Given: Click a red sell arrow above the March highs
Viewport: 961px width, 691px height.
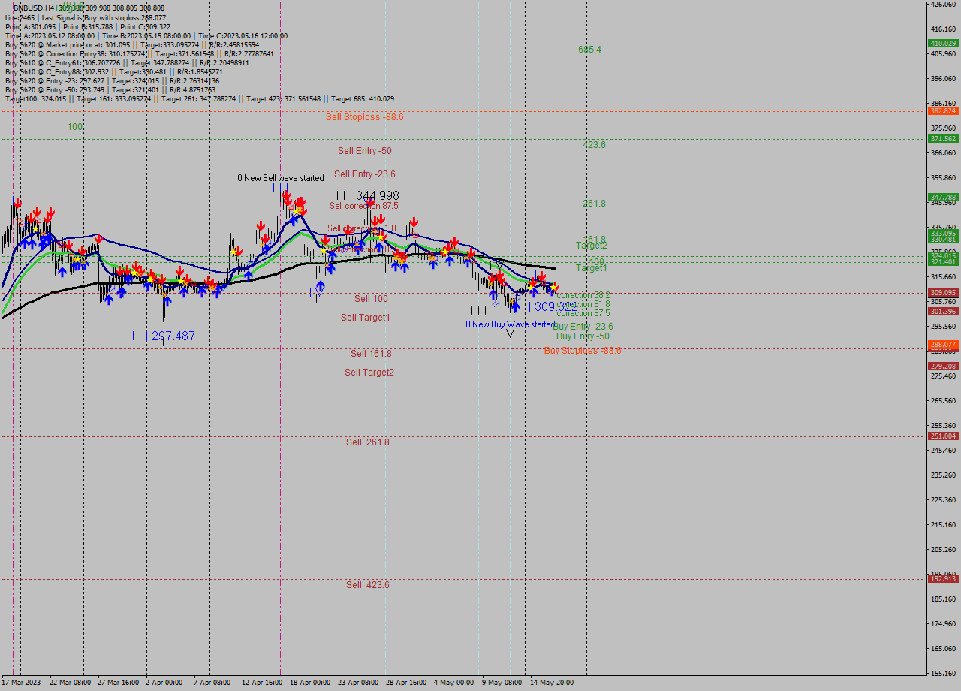Looking at the screenshot, I should point(19,203).
